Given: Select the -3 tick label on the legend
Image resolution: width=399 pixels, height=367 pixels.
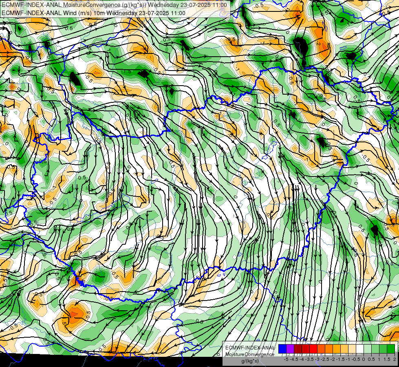Looking at the screenshot, I should (317, 359).
